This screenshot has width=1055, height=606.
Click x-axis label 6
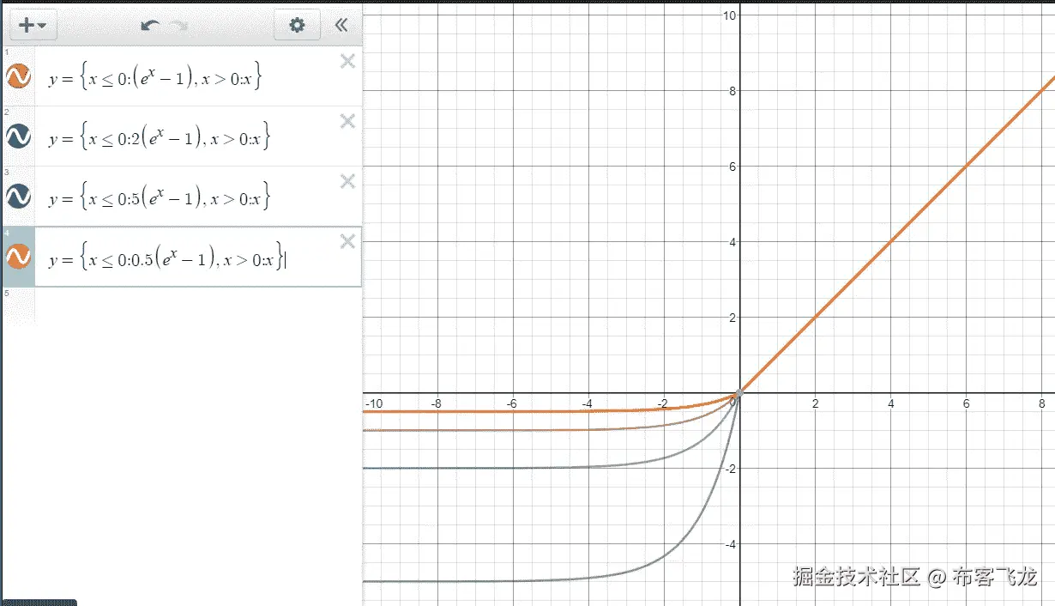tap(967, 403)
